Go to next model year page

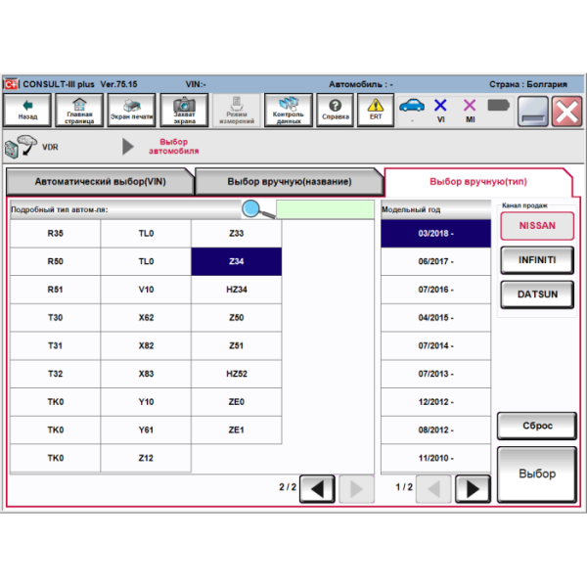[x=473, y=487]
